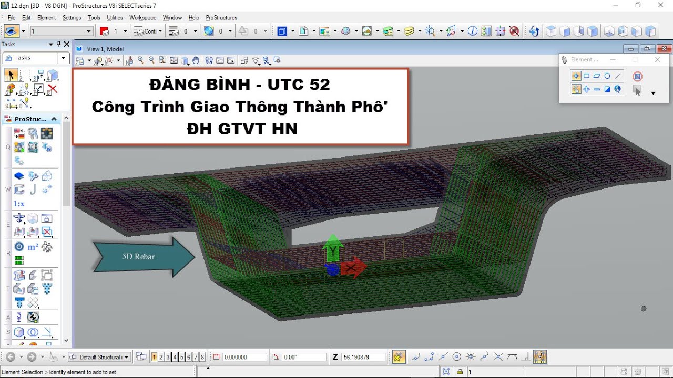
Task: Click the Z coordinate field showing 56.190879
Action: [x=364, y=357]
